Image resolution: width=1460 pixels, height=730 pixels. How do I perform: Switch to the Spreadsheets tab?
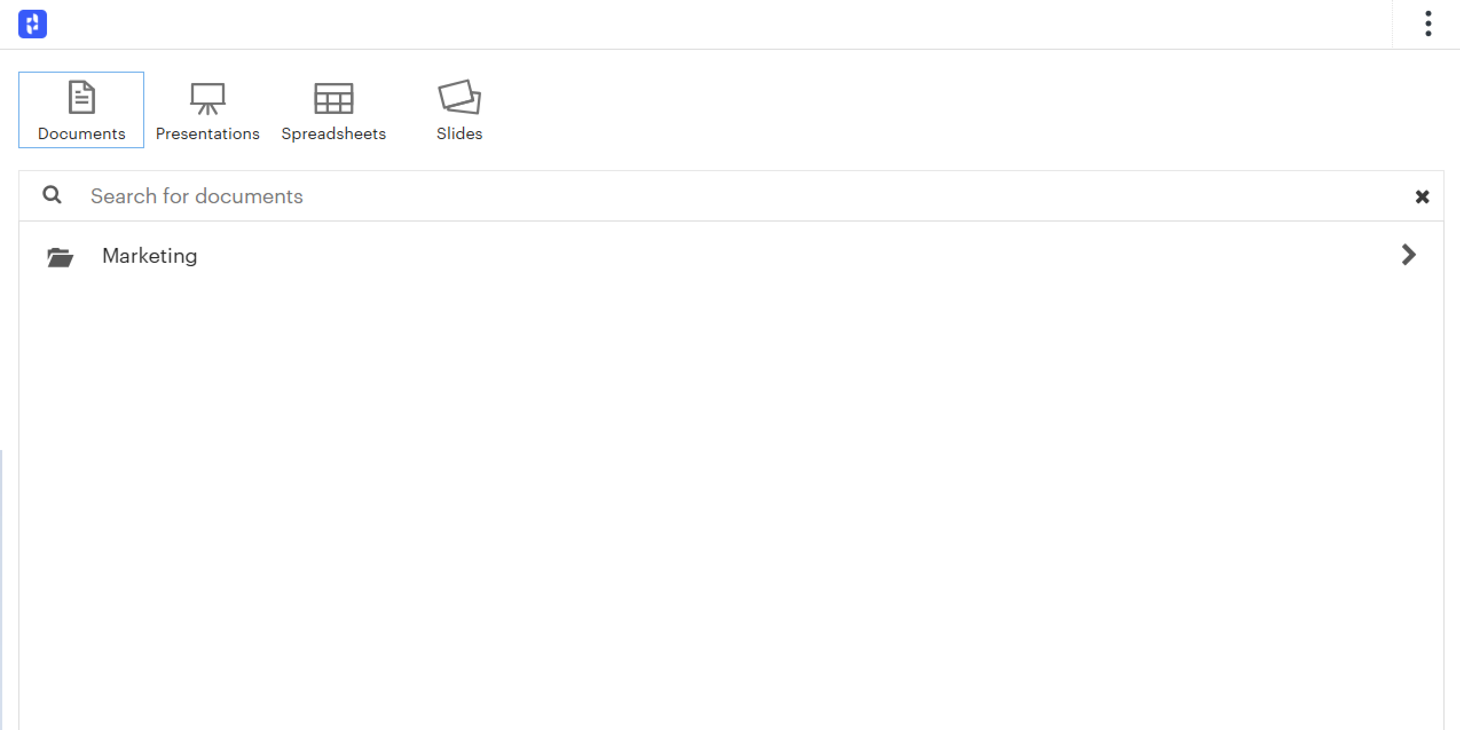click(333, 110)
